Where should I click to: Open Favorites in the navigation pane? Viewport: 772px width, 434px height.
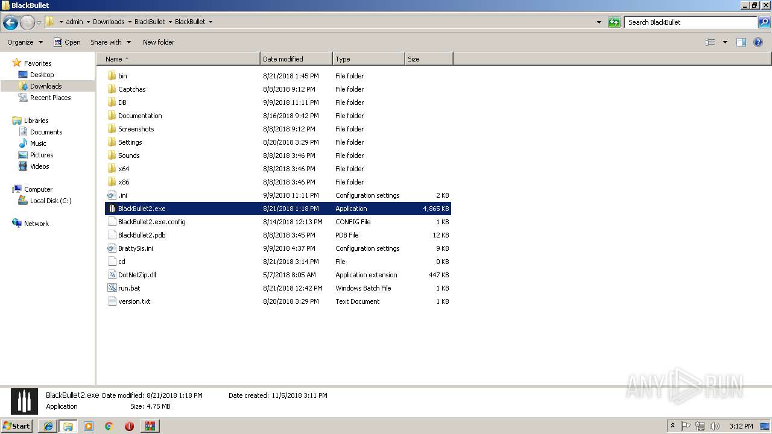(x=37, y=63)
